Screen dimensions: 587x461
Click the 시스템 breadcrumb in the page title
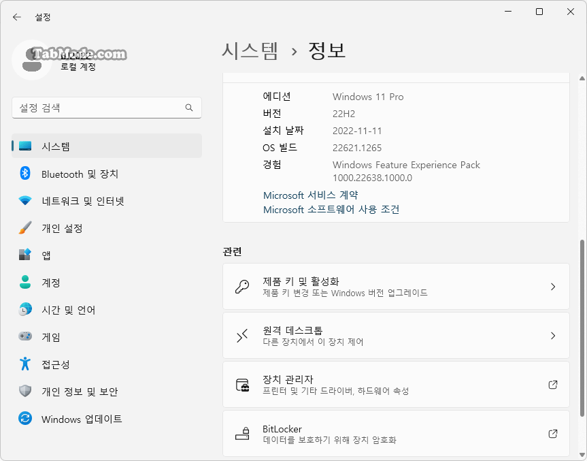(250, 50)
